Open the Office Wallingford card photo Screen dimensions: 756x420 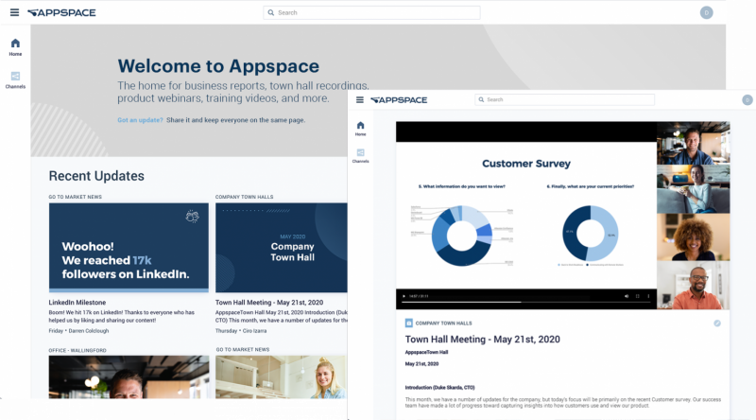pyautogui.click(x=129, y=377)
